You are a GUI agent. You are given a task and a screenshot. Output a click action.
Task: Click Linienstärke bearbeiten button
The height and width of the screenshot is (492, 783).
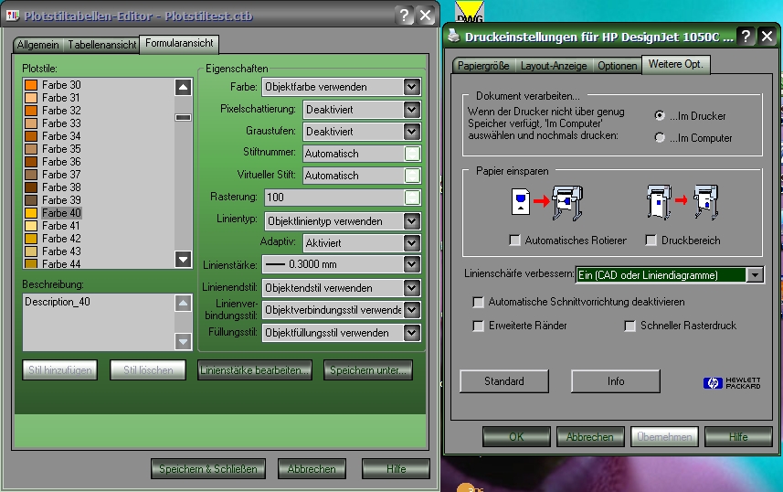(255, 370)
